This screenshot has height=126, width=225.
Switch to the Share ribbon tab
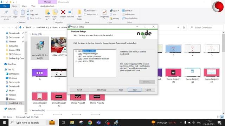[24, 6]
